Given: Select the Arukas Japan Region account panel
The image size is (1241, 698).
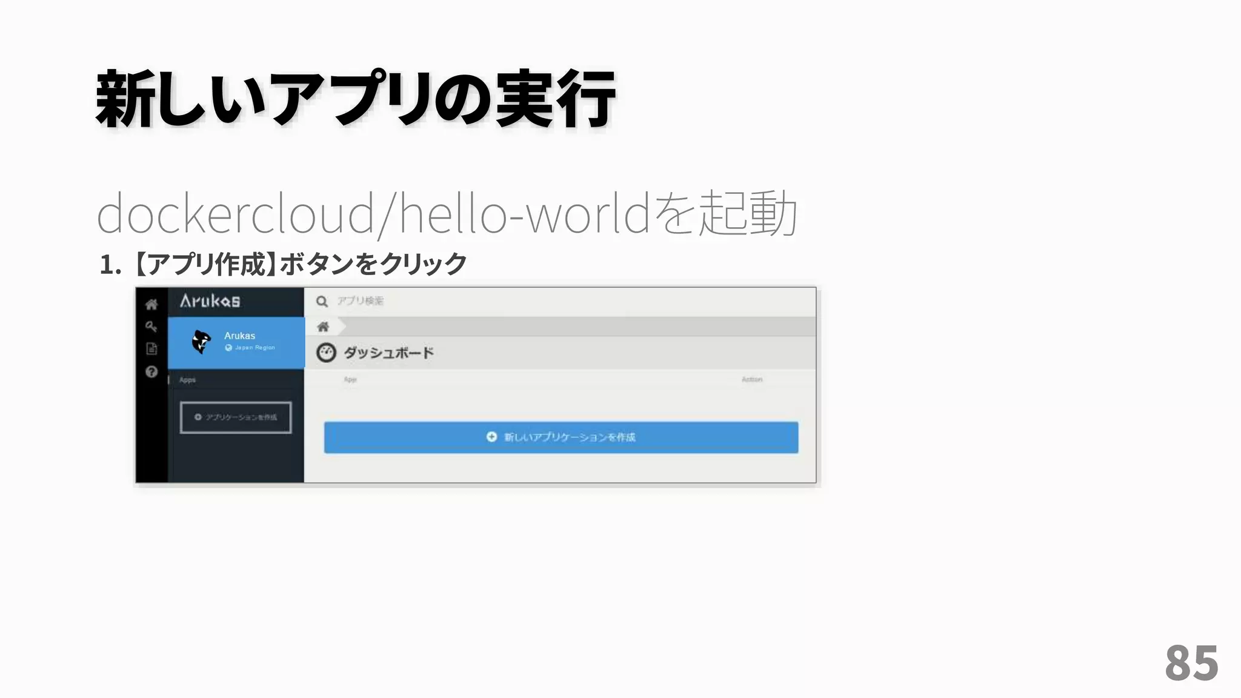Looking at the screenshot, I should (x=236, y=342).
